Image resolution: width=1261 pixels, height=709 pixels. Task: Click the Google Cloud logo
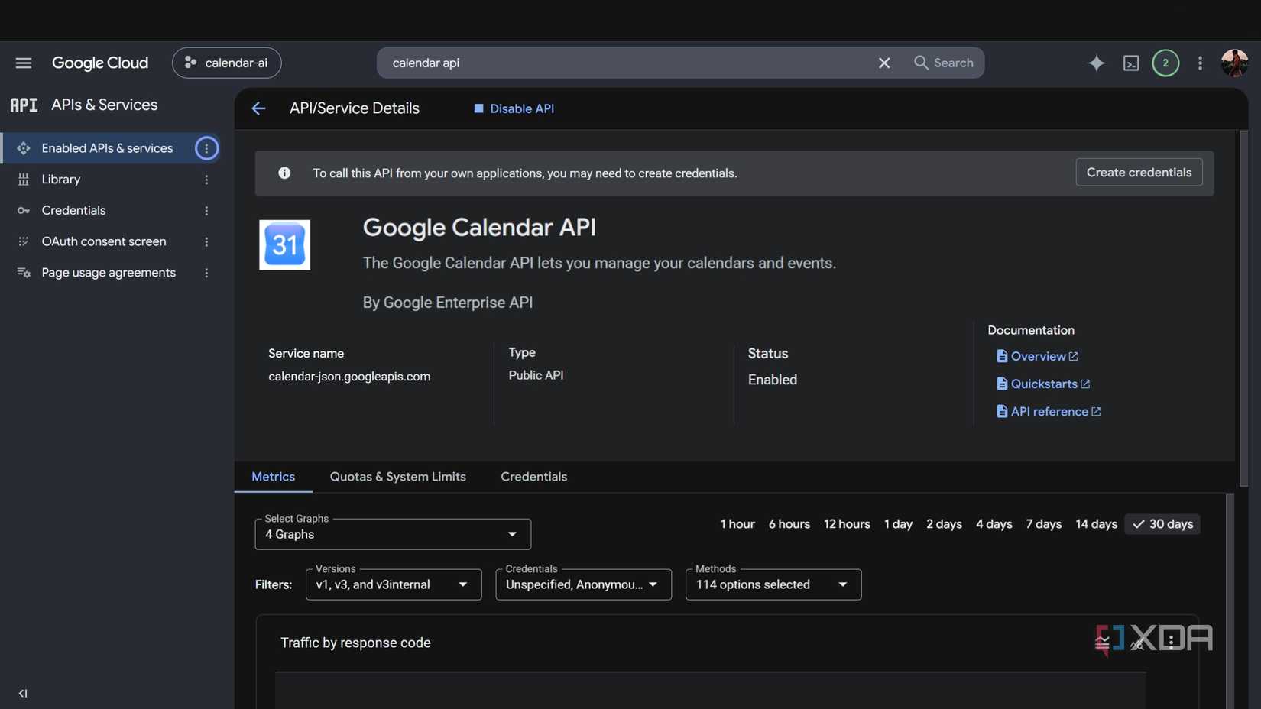[x=100, y=63]
